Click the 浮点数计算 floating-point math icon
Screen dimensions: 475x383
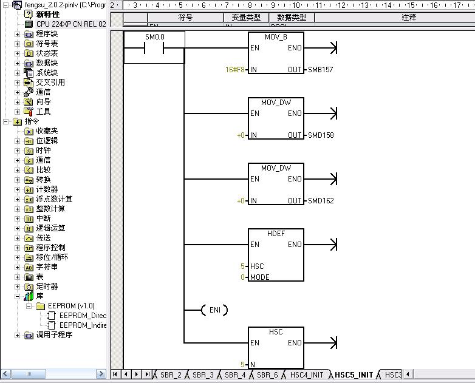tap(29, 199)
